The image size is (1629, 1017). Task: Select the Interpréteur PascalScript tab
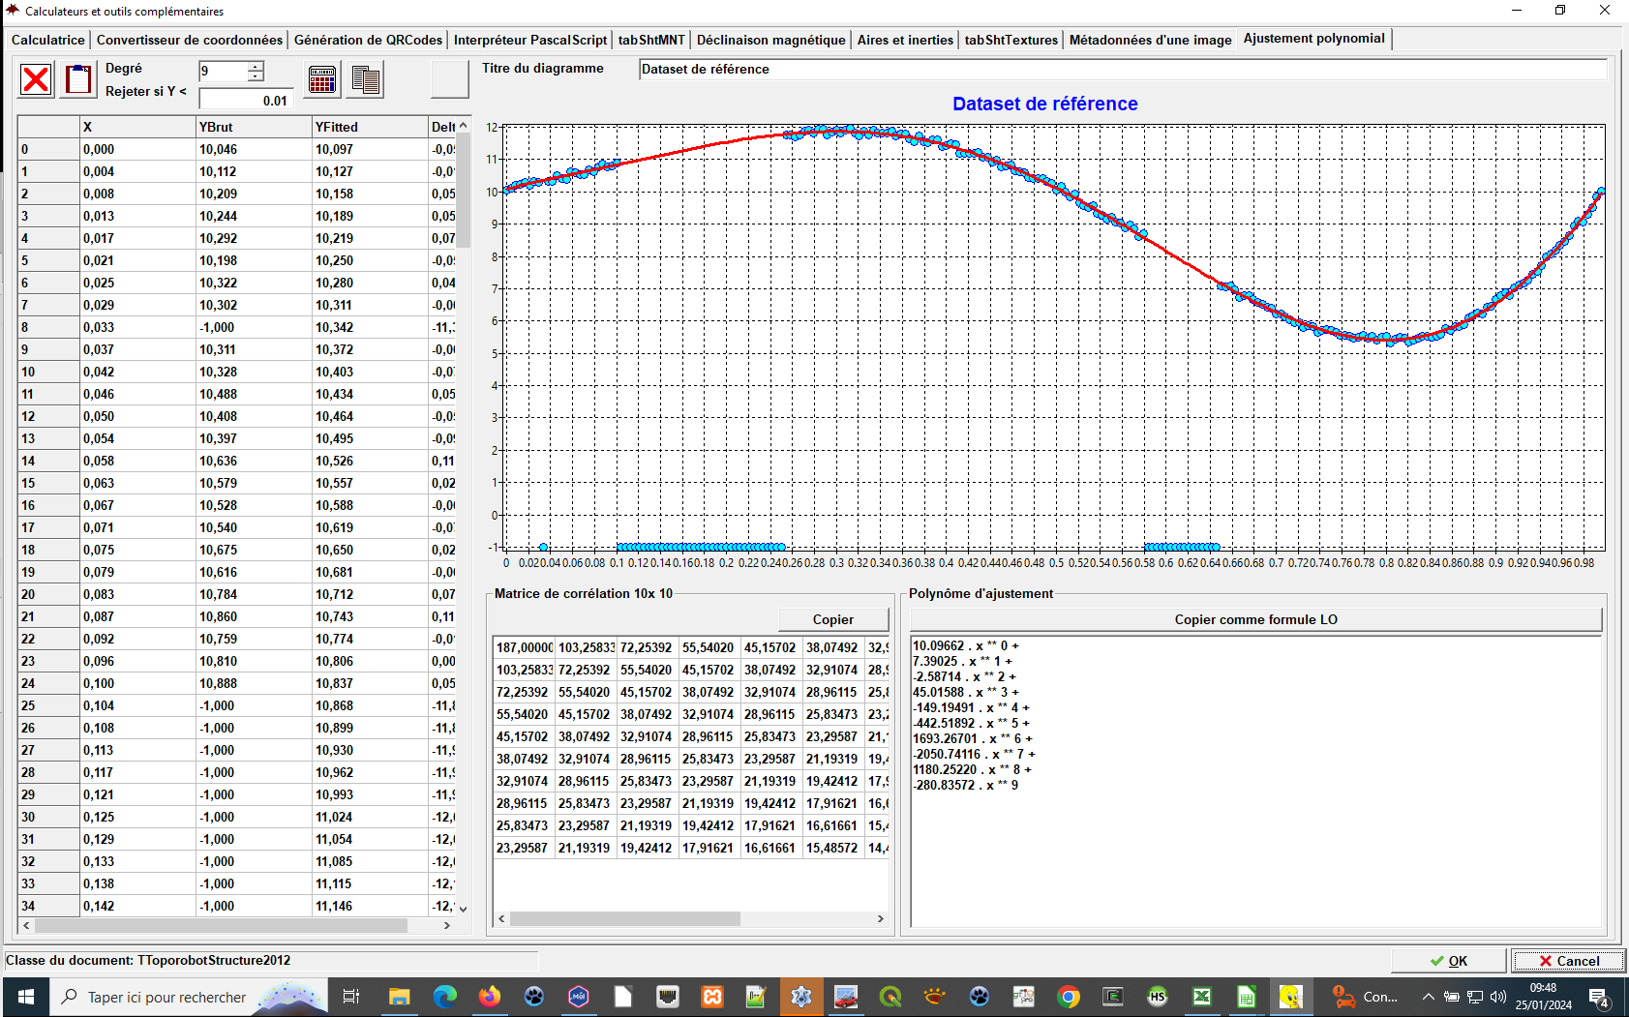[530, 40]
